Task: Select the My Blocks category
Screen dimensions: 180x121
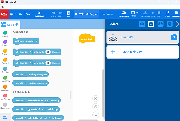Action: pyautogui.click(x=5, y=97)
